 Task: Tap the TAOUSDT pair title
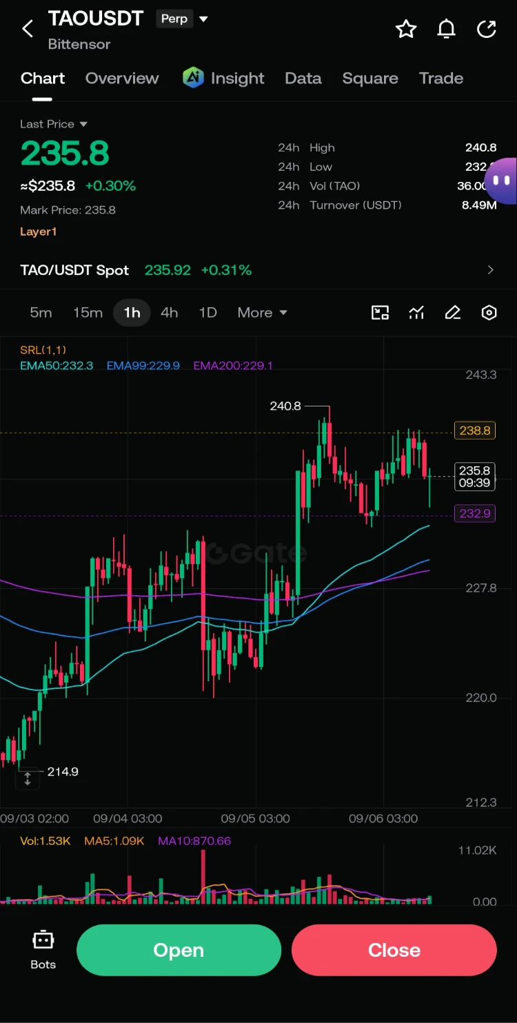click(x=96, y=19)
